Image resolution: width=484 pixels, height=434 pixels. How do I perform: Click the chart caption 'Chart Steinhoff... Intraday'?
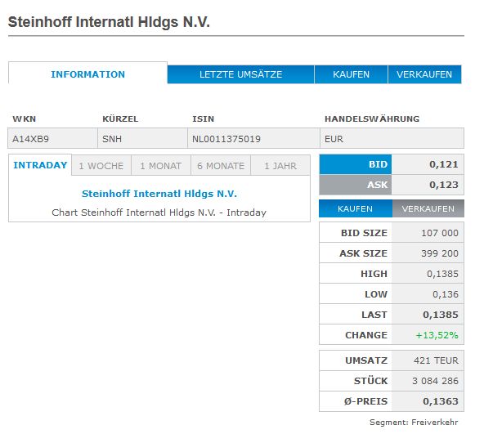click(x=159, y=213)
